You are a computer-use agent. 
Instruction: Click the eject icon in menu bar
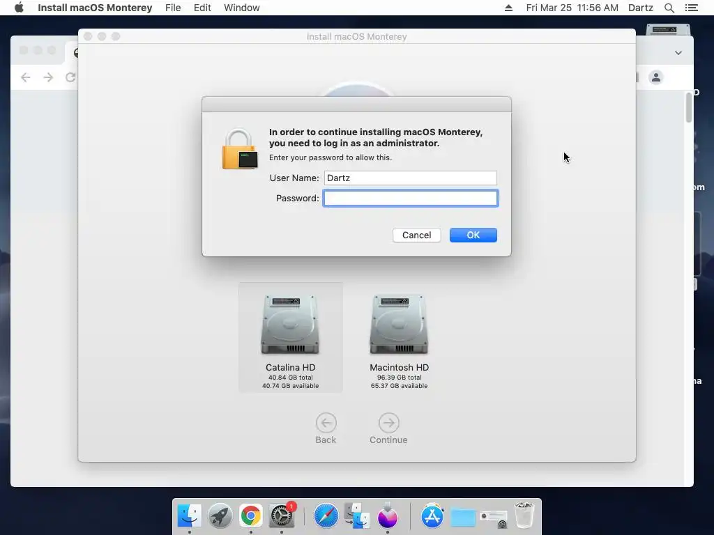[508, 8]
